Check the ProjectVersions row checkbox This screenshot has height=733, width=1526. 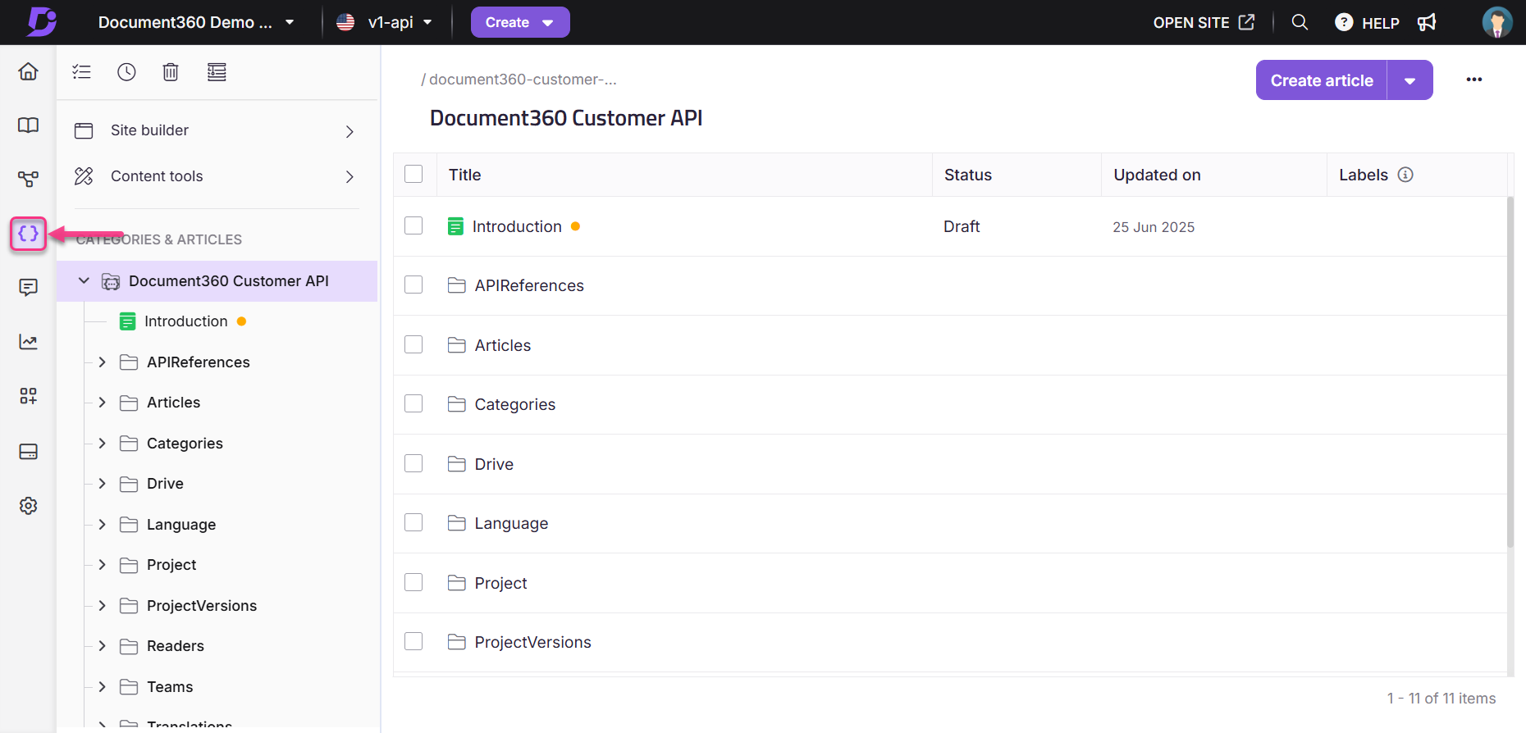click(x=413, y=641)
